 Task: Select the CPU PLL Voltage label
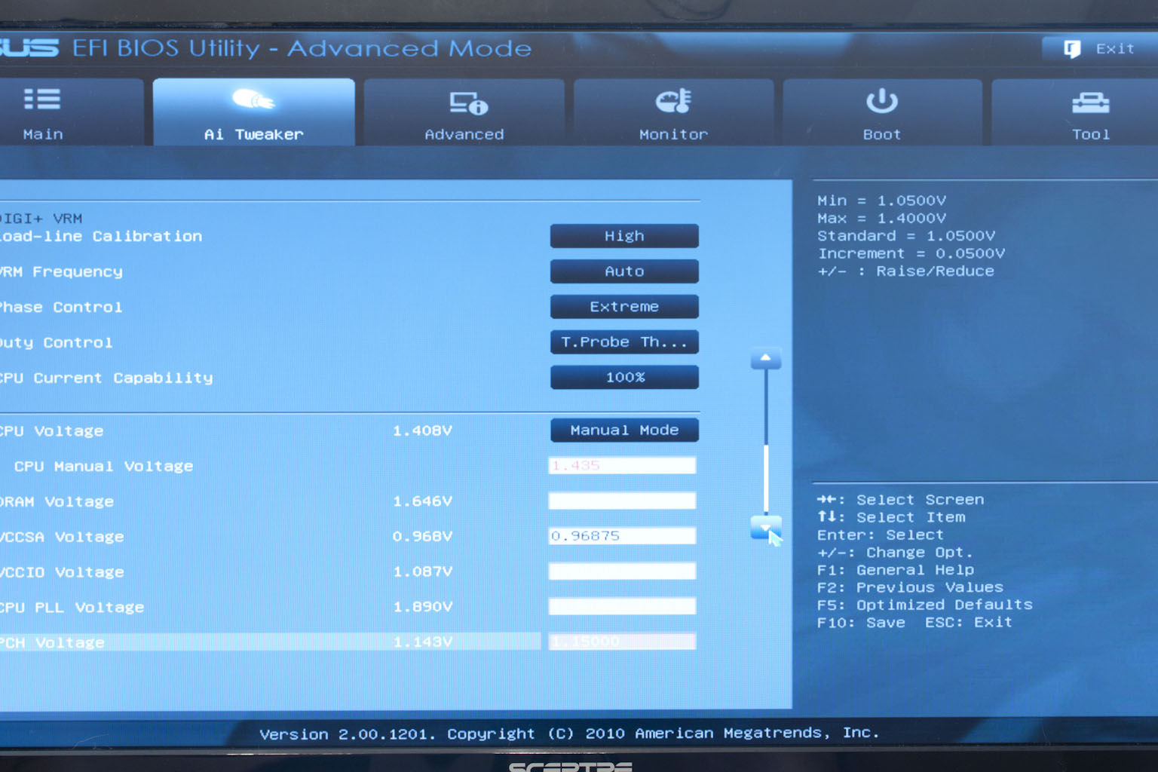(72, 607)
